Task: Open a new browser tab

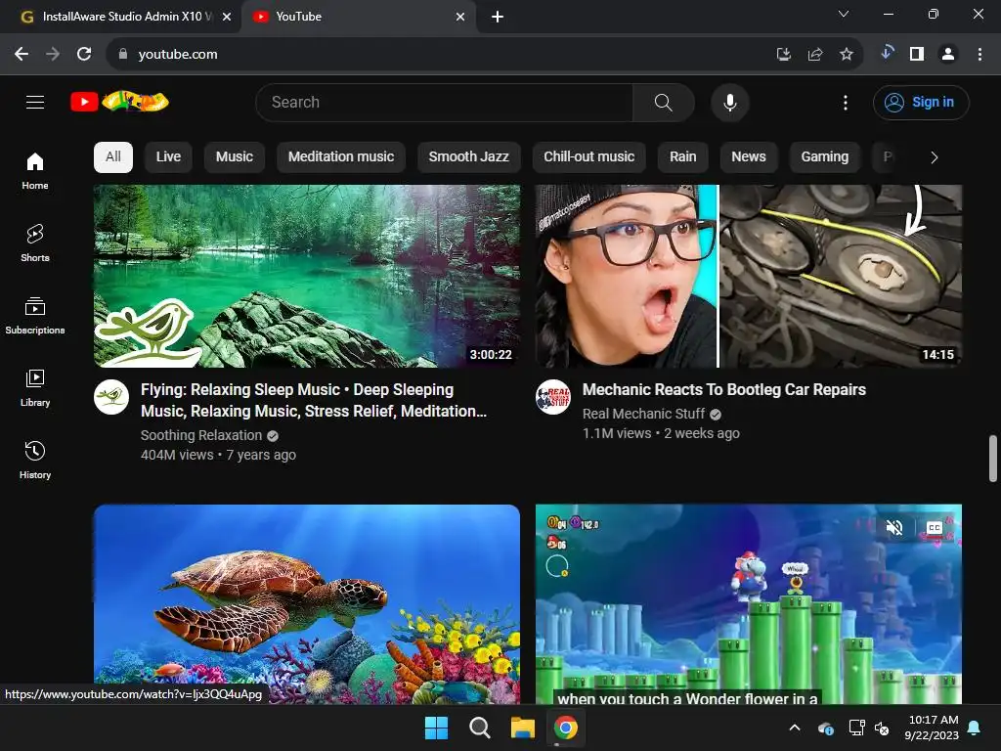Action: click(x=498, y=17)
